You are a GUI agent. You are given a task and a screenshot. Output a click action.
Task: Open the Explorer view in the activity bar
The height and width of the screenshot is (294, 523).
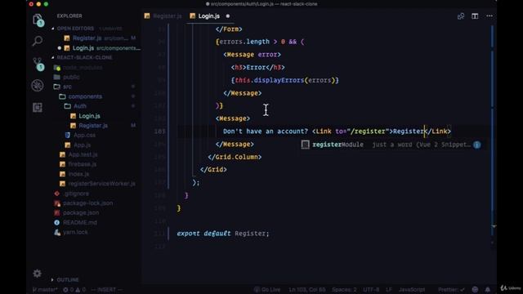38,20
